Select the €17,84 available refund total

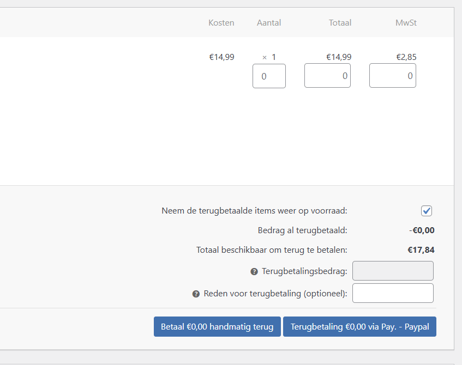(x=421, y=250)
